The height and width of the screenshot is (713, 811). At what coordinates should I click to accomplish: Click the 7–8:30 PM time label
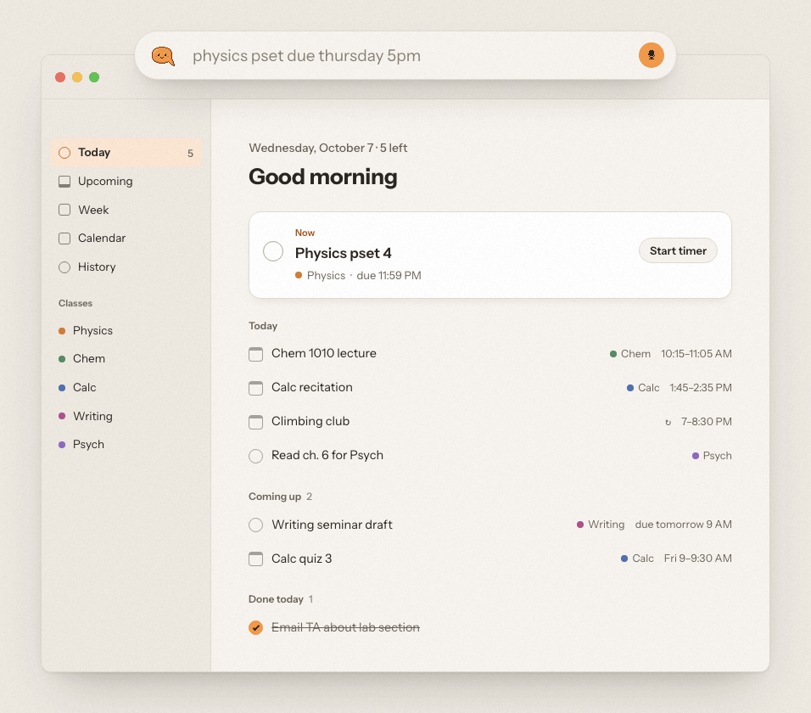pos(706,422)
